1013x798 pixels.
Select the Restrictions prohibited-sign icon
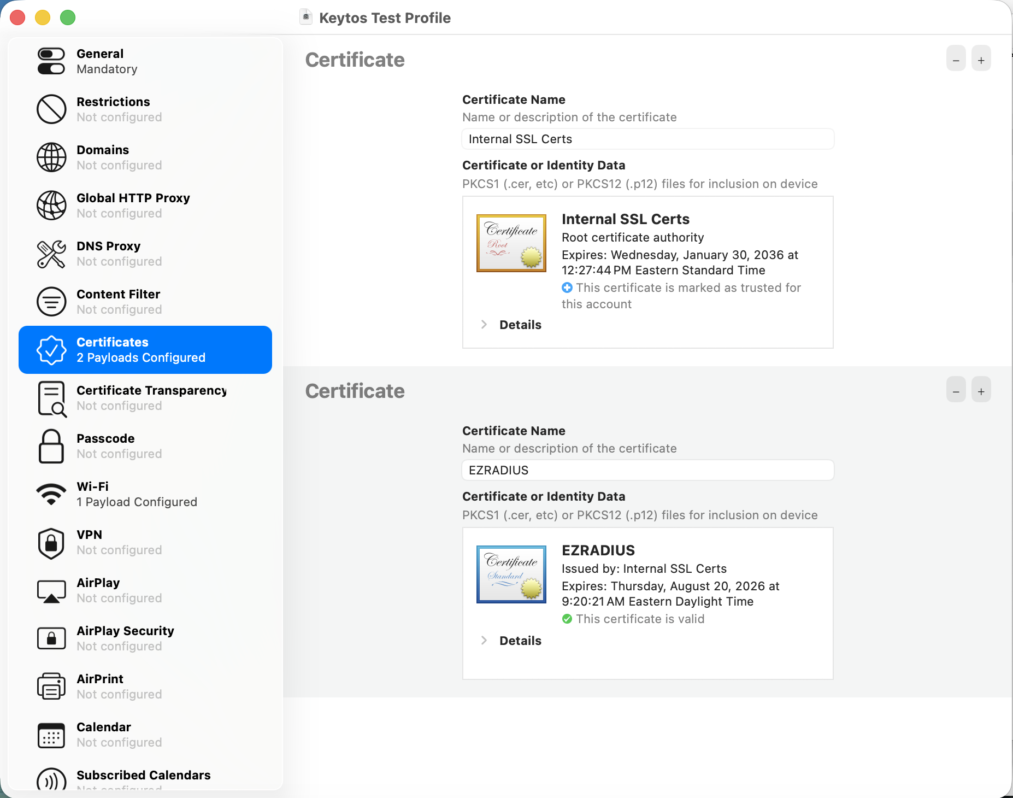click(x=51, y=109)
